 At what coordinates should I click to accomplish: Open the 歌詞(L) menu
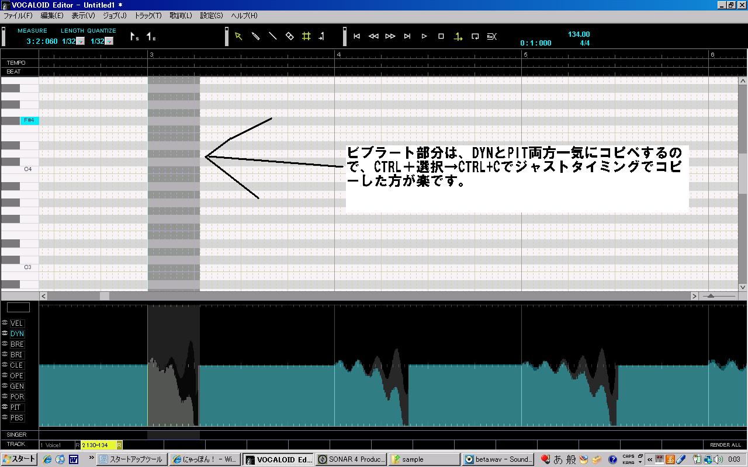[x=181, y=16]
